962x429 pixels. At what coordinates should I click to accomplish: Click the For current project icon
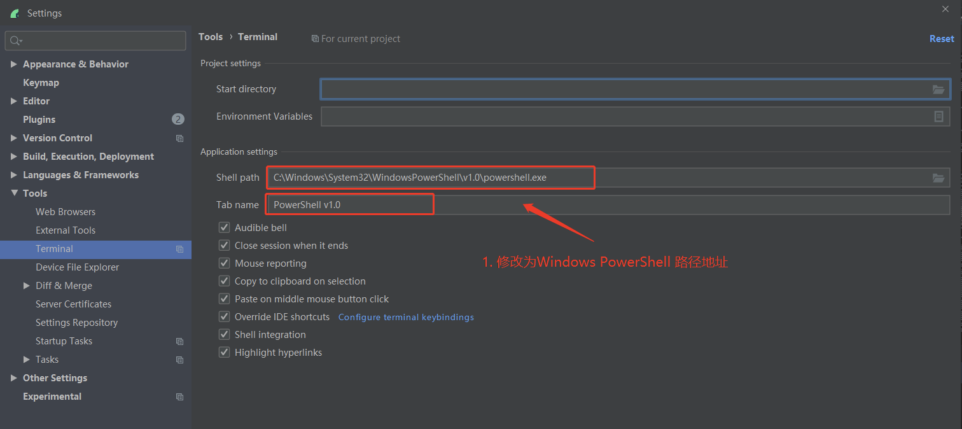click(x=315, y=38)
